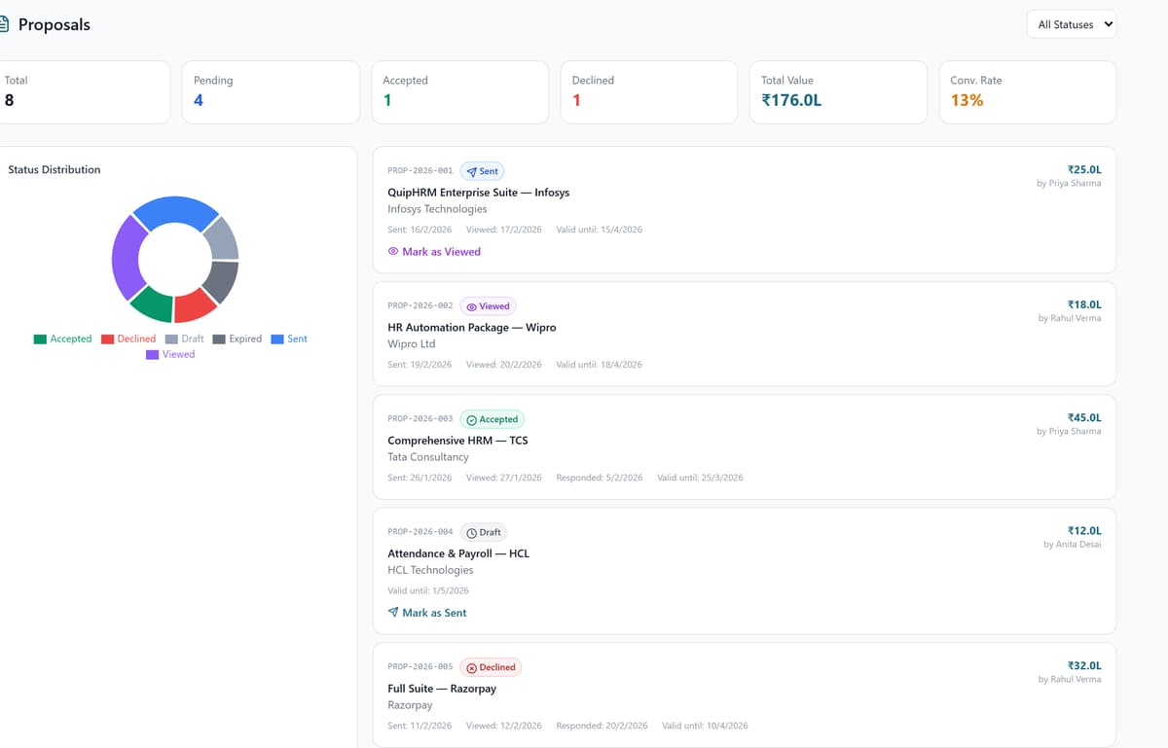The image size is (1168, 748).
Task: Click the green Accepted donut chart segment
Action: [x=153, y=304]
